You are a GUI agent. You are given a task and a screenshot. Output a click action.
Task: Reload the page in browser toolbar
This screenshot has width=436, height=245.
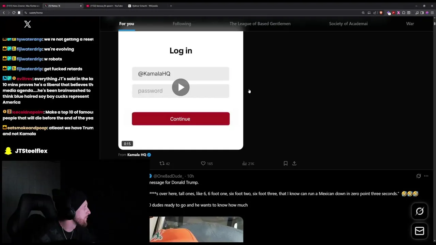14,13
